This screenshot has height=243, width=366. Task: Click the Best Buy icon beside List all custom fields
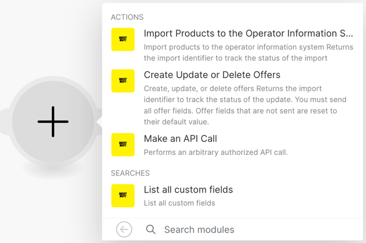point(123,196)
